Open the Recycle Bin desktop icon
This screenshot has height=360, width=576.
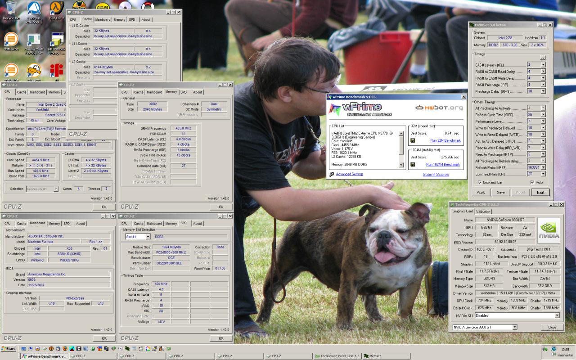click(11, 11)
